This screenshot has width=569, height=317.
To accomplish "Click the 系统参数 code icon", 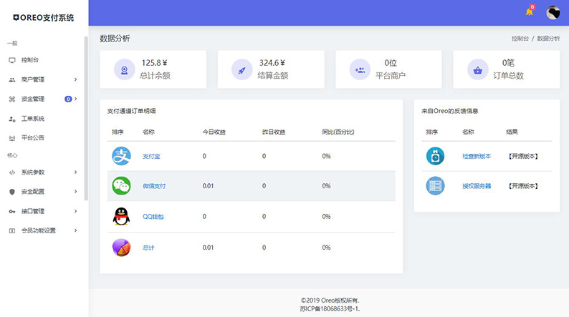I will [x=12, y=172].
